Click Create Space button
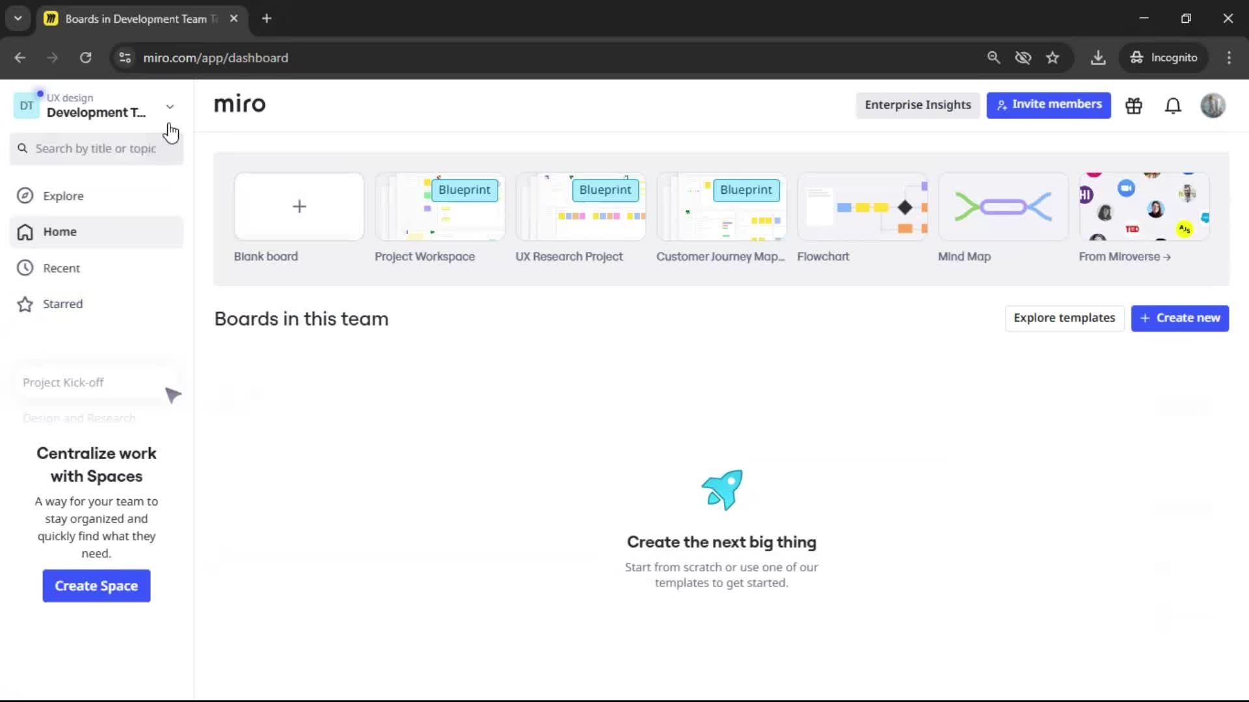1249x702 pixels. [x=96, y=586]
